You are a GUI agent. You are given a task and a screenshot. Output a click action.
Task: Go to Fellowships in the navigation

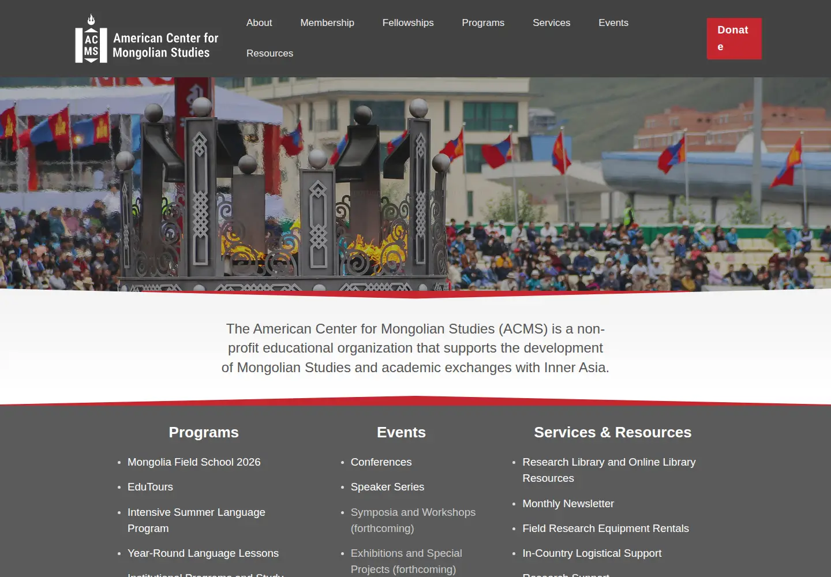[x=408, y=23]
